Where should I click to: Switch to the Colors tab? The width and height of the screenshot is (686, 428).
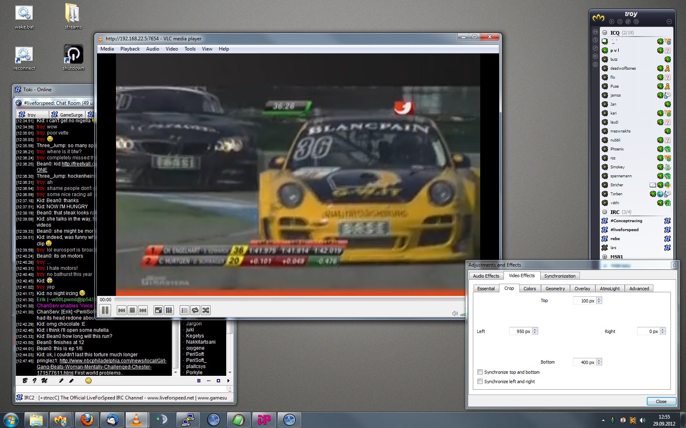click(x=529, y=289)
